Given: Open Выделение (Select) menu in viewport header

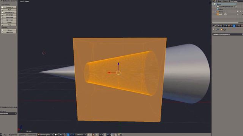Looking at the screenshot, I should pyautogui.click(x=13, y=134).
